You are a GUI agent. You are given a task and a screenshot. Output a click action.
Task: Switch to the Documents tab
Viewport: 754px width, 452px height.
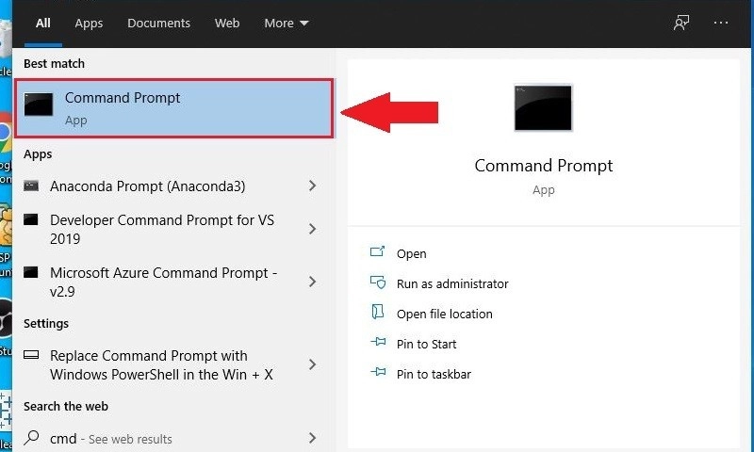(158, 23)
